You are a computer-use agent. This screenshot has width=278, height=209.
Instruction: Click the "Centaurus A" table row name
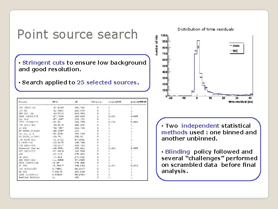pos(26,134)
